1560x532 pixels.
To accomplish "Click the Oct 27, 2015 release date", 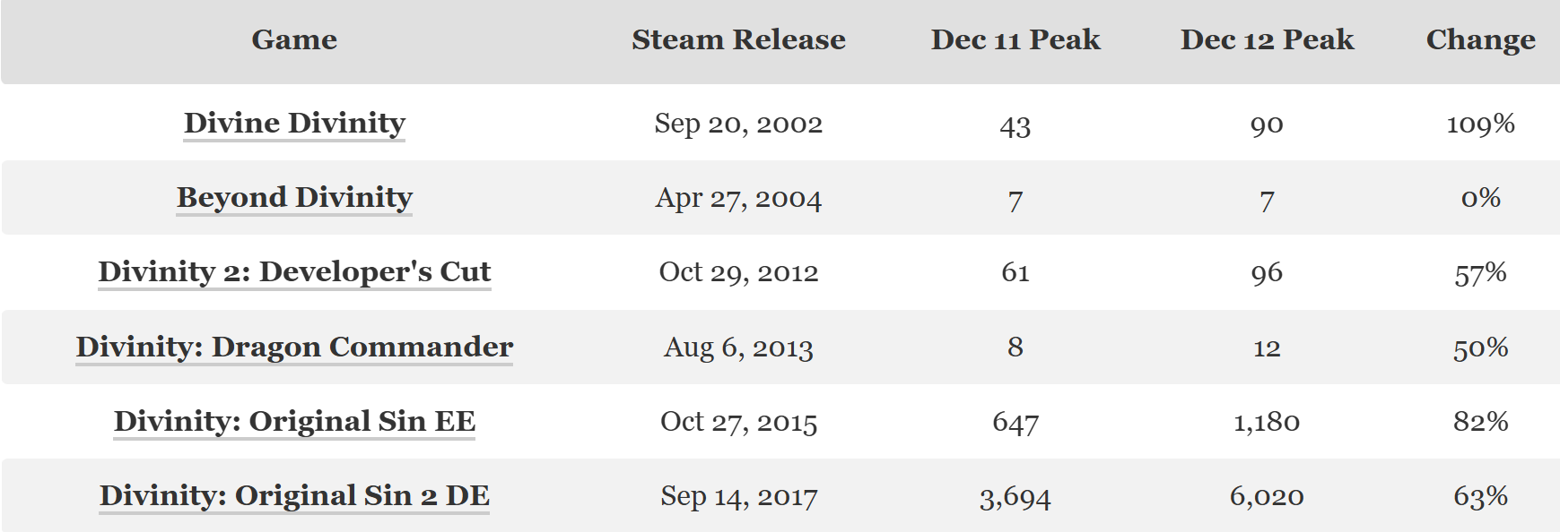I will [738, 422].
